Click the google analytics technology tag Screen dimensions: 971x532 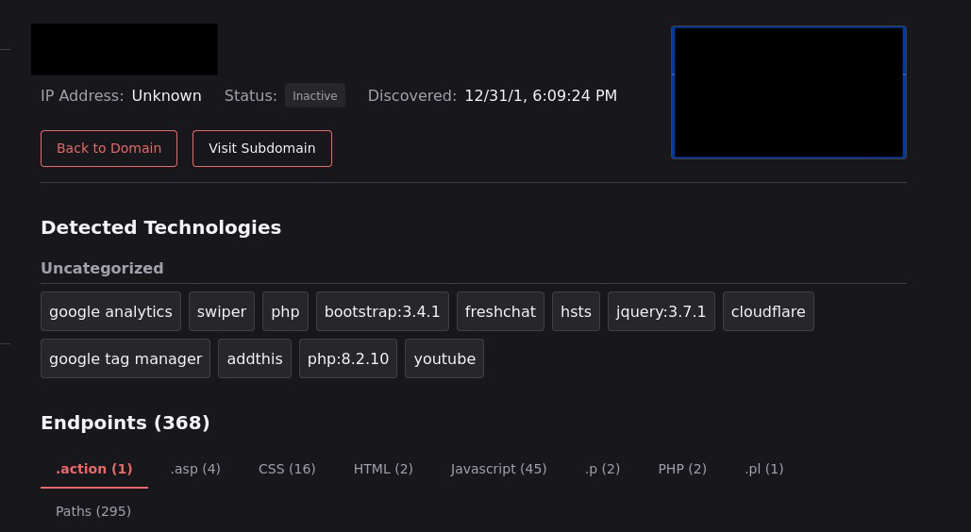pyautogui.click(x=110, y=311)
